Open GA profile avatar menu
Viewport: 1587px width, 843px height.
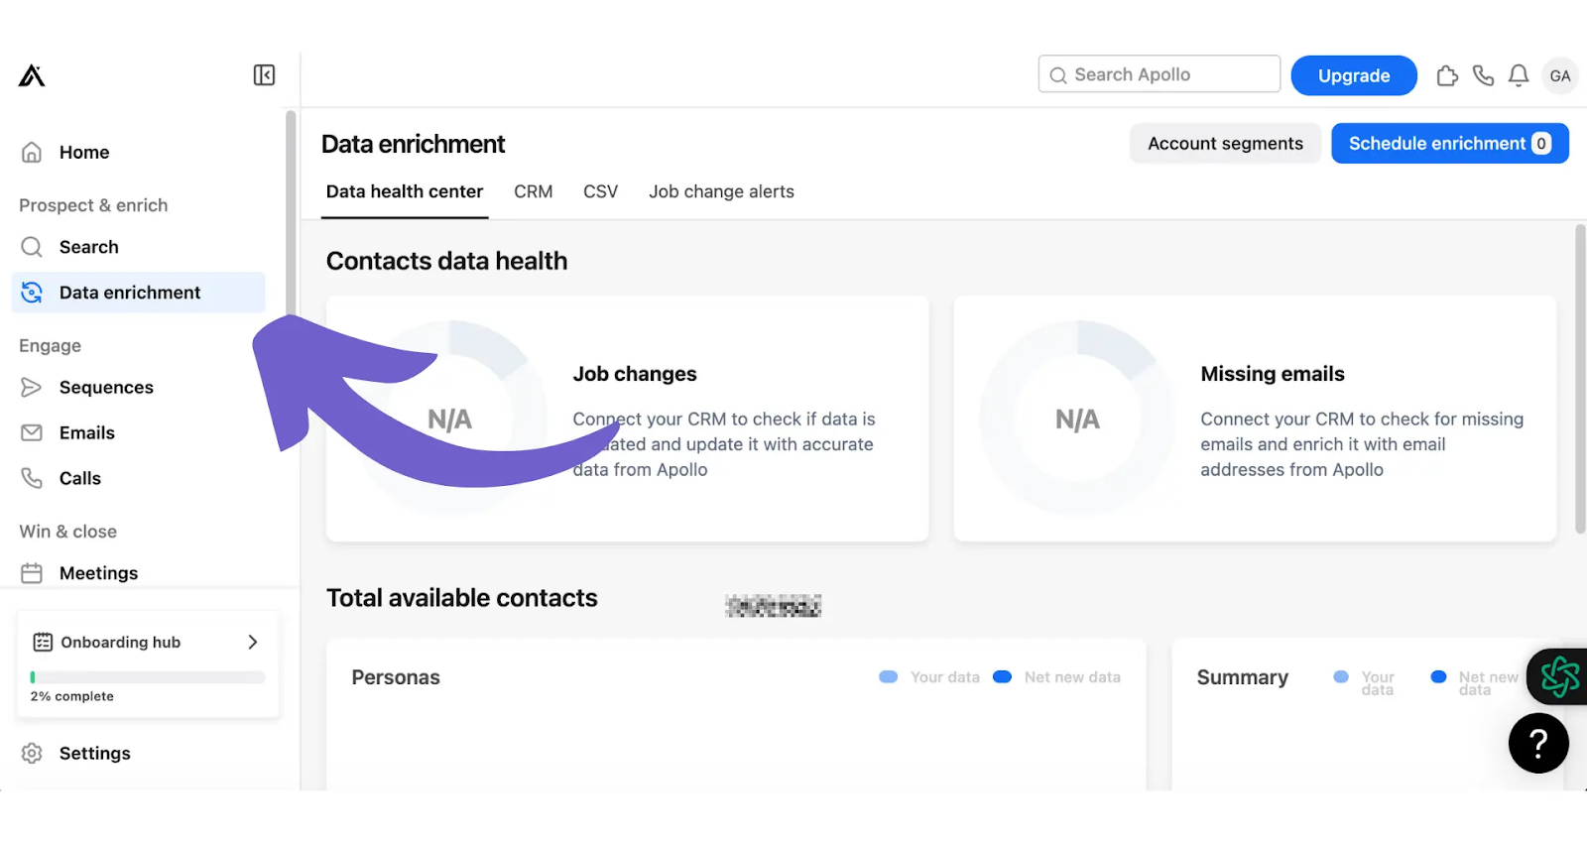pos(1560,75)
